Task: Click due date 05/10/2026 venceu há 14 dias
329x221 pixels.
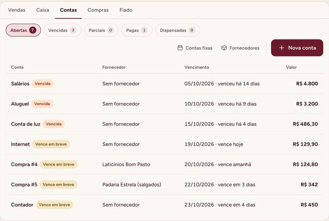Action: point(222,84)
